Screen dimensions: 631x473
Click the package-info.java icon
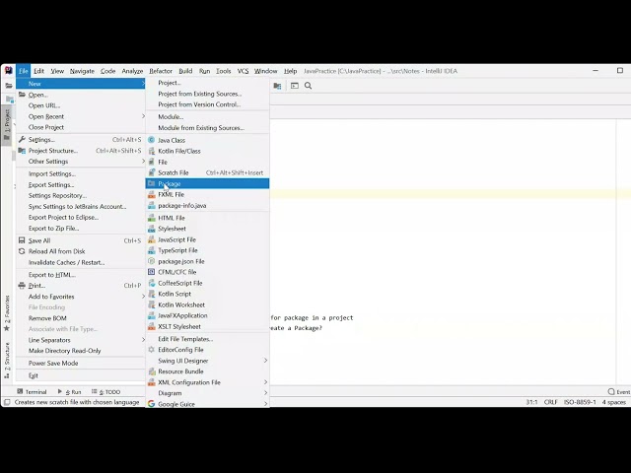[x=151, y=205]
